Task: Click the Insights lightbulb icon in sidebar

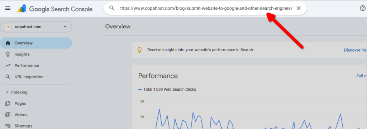Action: 8,54
